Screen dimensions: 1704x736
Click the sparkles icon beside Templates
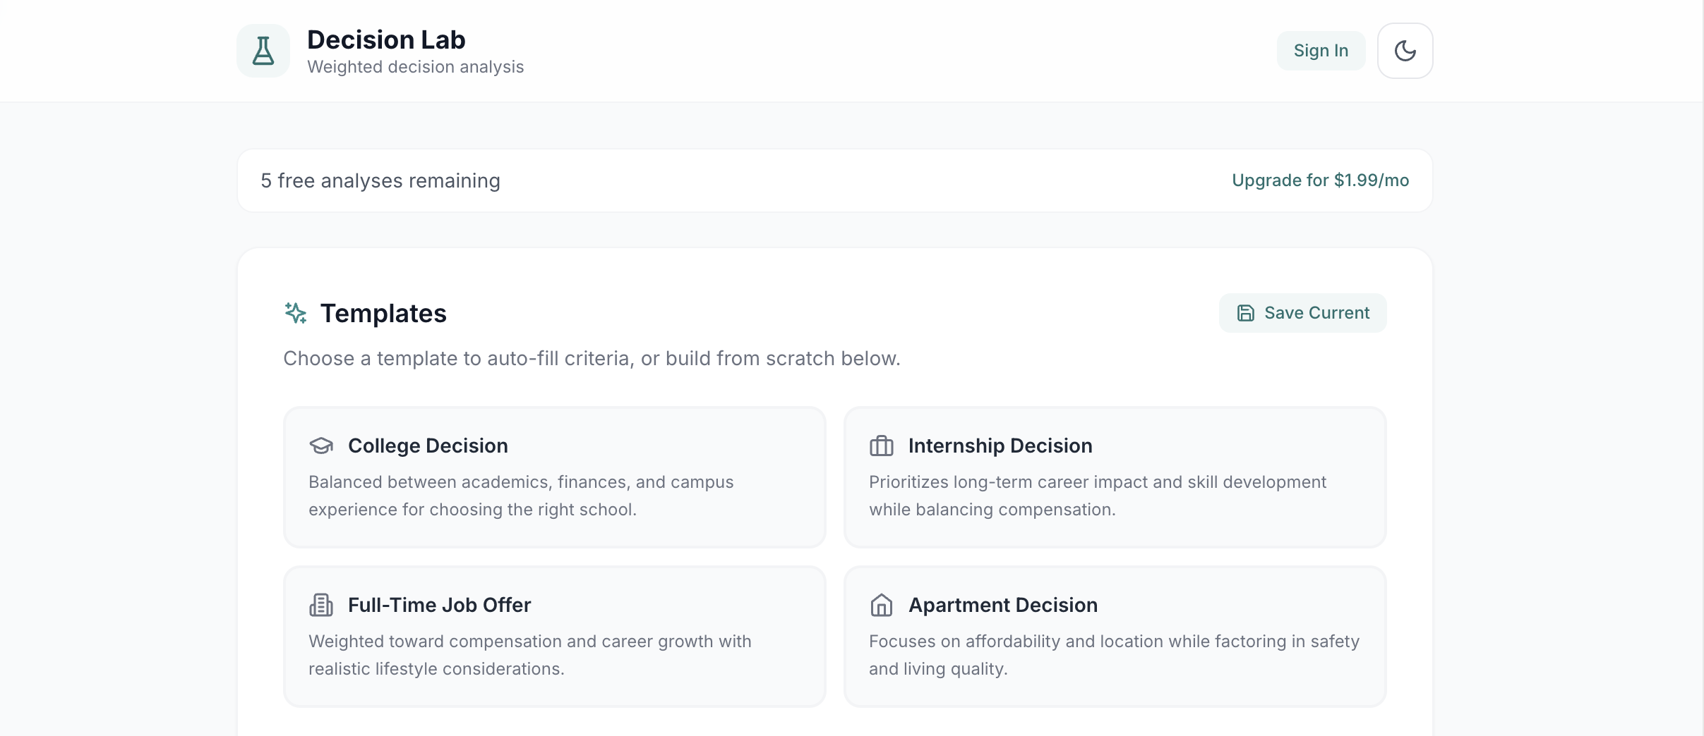296,313
